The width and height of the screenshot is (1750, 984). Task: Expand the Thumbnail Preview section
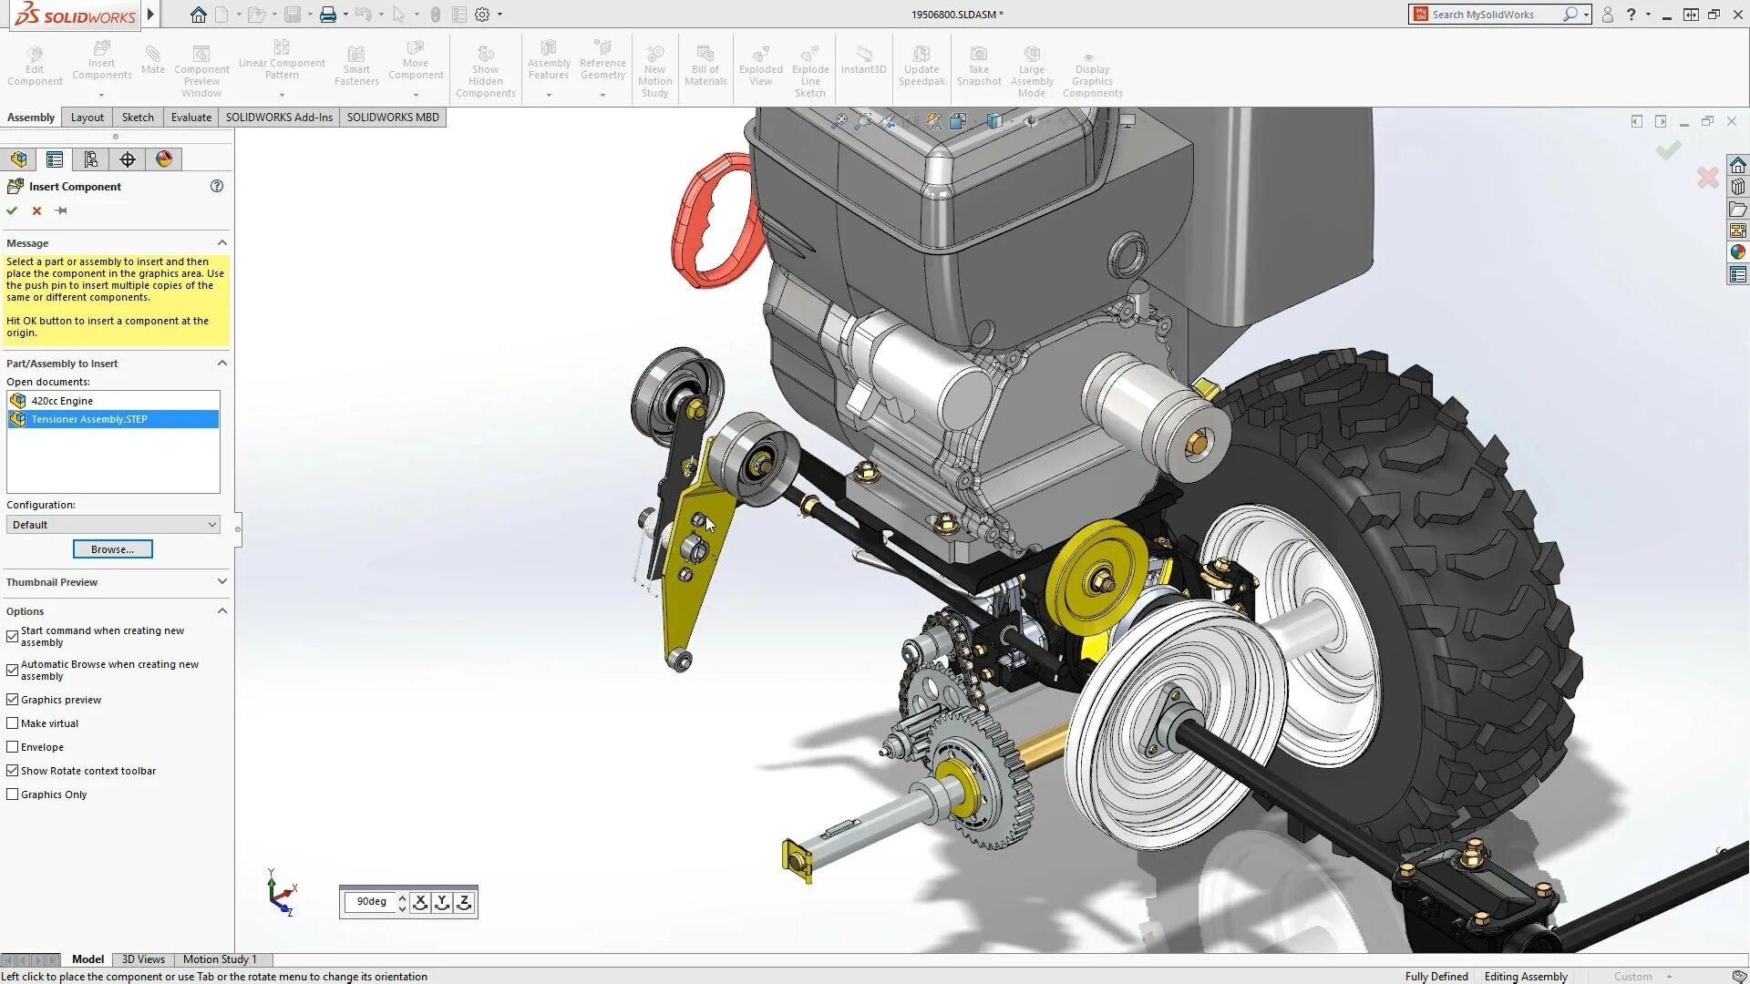tap(222, 581)
